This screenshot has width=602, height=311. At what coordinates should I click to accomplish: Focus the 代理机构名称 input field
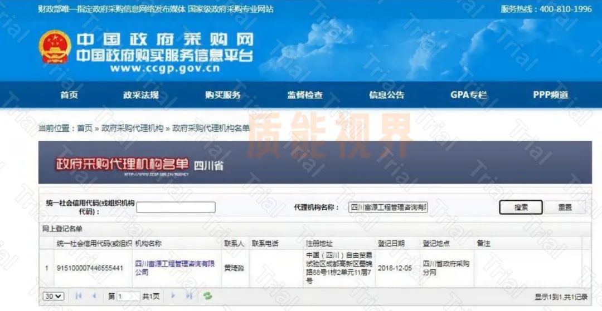[x=389, y=207]
